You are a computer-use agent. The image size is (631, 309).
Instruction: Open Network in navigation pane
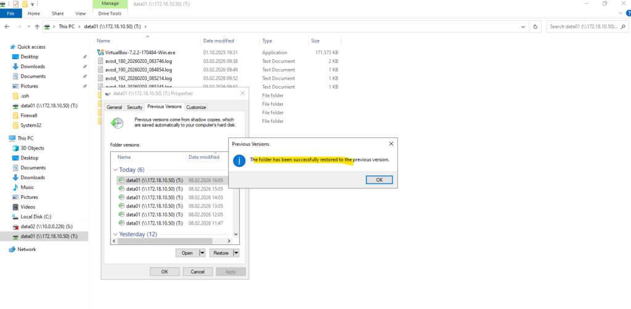pos(26,249)
